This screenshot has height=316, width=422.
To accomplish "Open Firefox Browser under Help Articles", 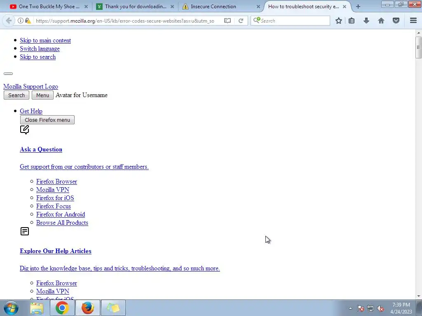I will (56, 283).
